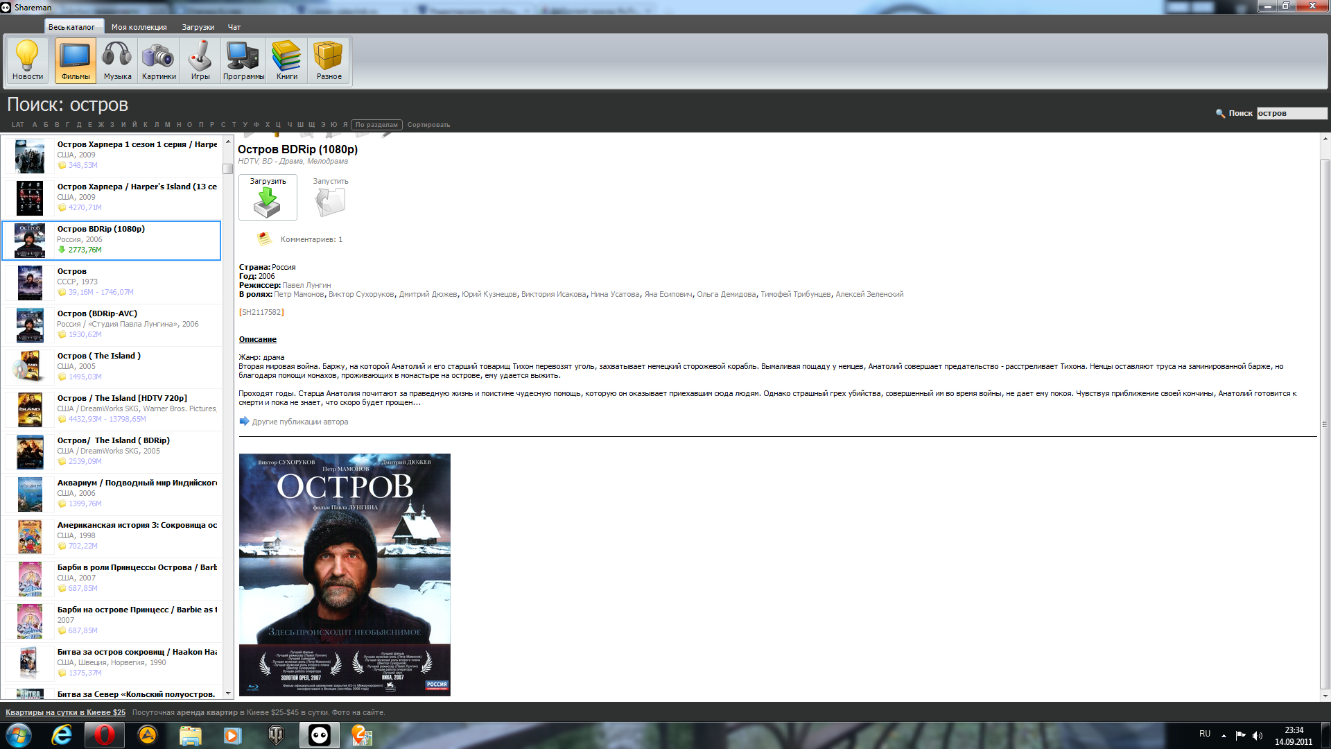Open the Сортировать sort menu
This screenshot has height=749, width=1331.
point(428,125)
